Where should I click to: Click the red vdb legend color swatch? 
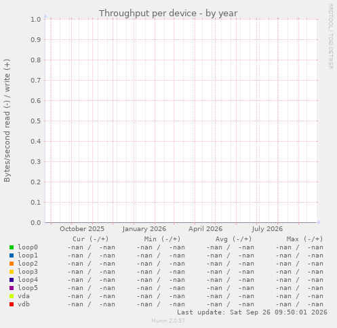(12, 304)
